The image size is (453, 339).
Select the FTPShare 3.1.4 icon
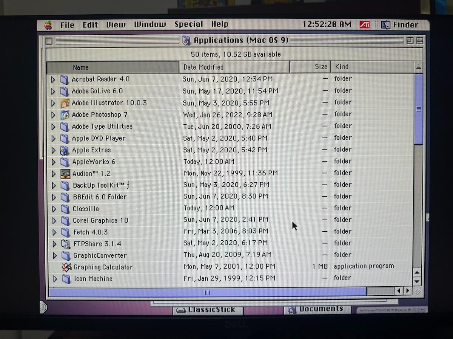66,244
